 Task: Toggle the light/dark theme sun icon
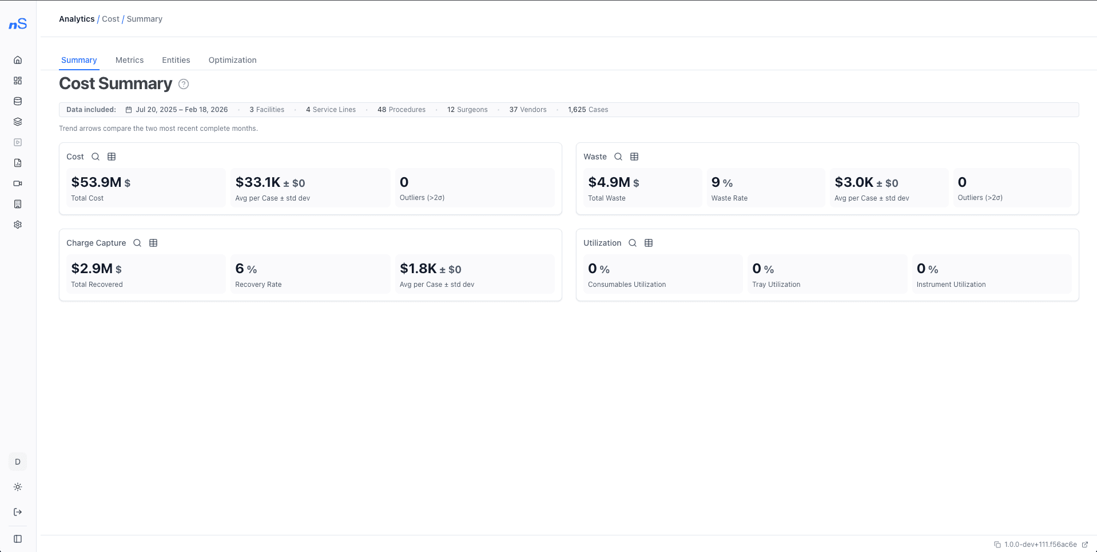[x=18, y=487]
